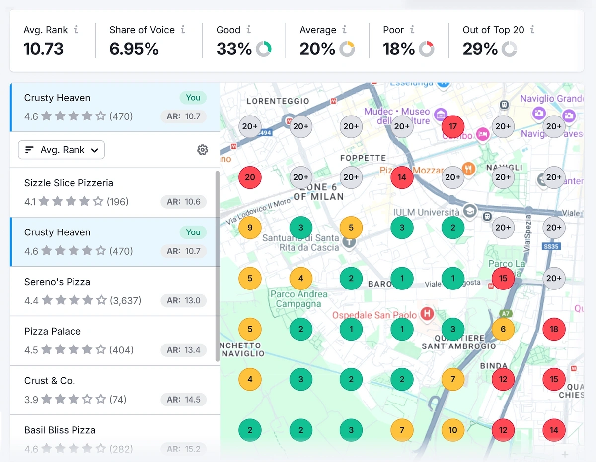Click Sizzle Slice Pizzeria star rating
Screen dimensions: 596x462
72,202
